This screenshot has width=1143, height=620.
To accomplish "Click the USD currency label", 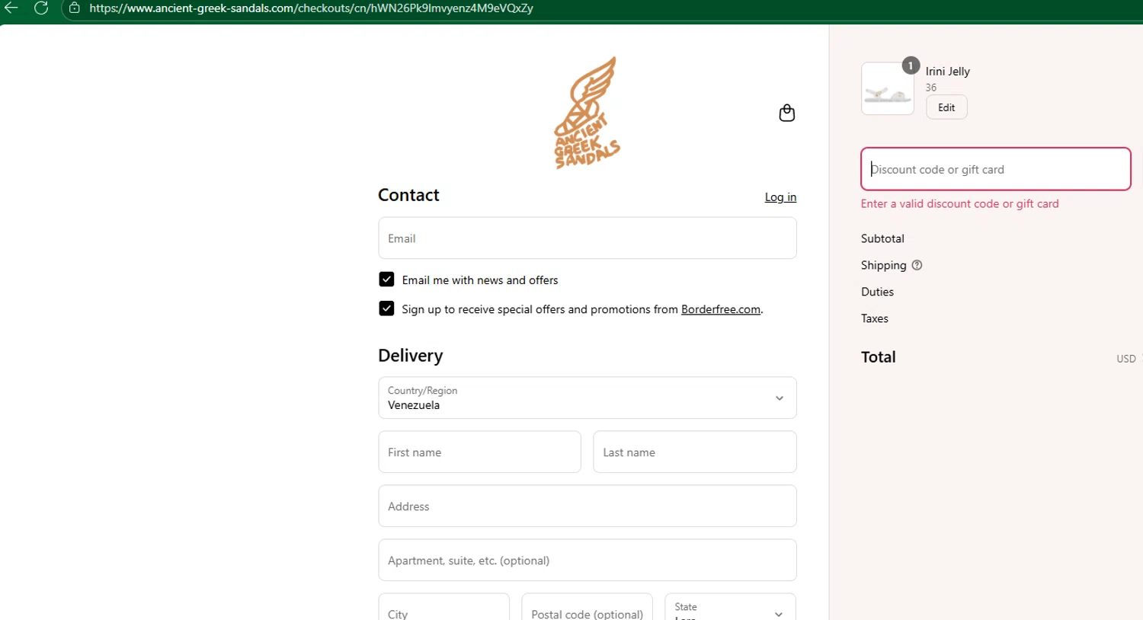I will tap(1126, 359).
